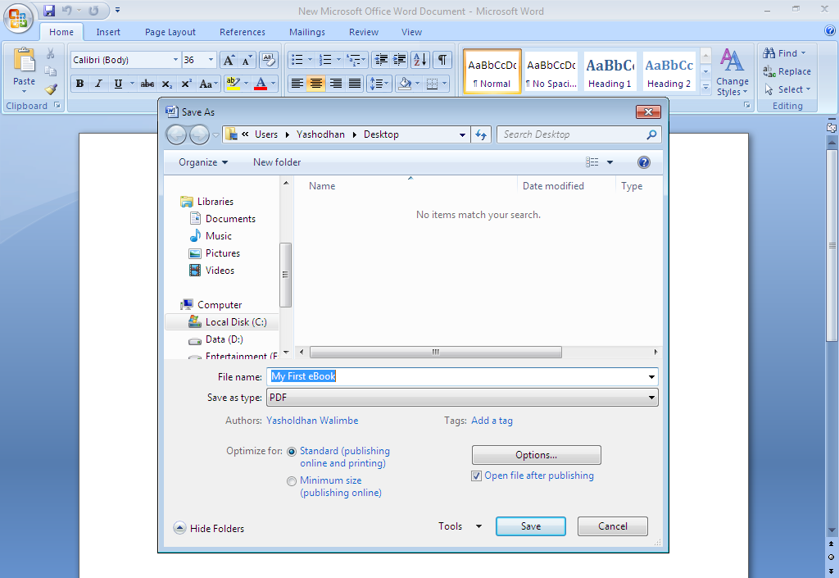
Task: Open Save As dialog help icon
Action: coord(644,162)
